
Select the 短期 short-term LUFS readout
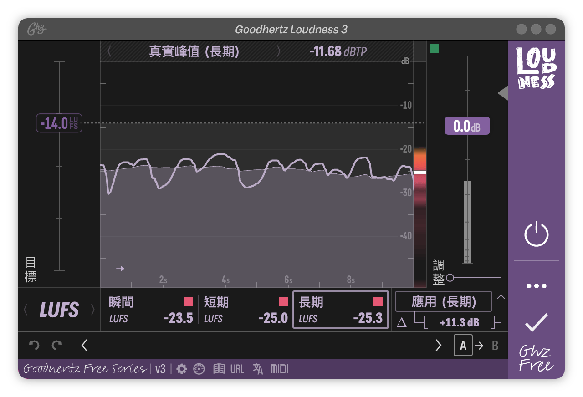point(245,310)
